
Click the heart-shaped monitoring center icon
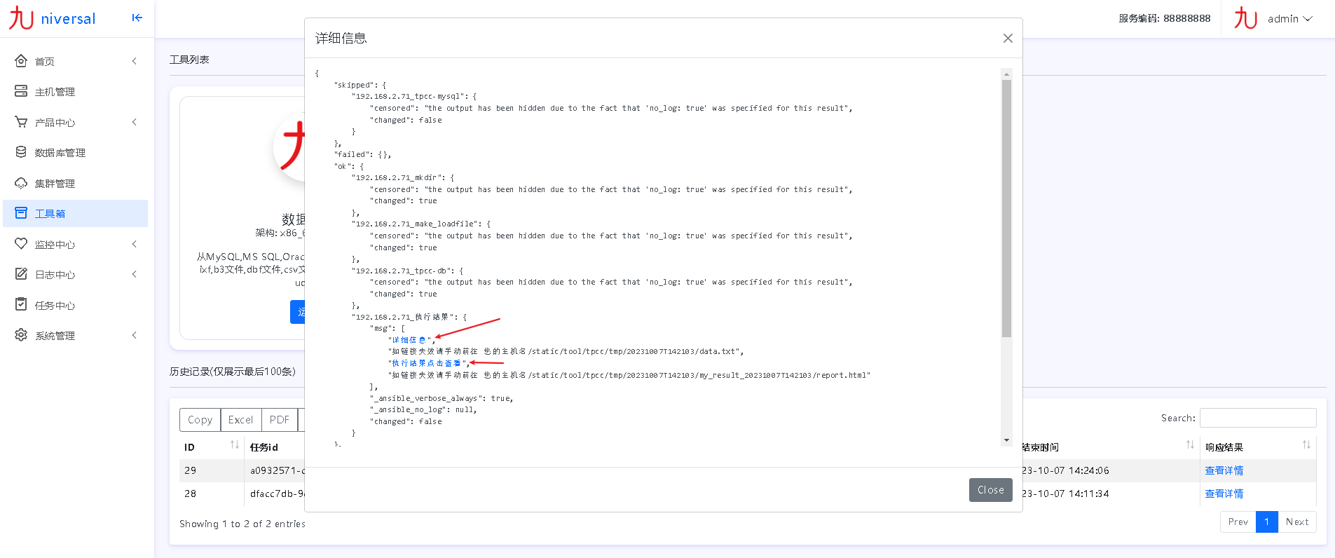tap(21, 244)
